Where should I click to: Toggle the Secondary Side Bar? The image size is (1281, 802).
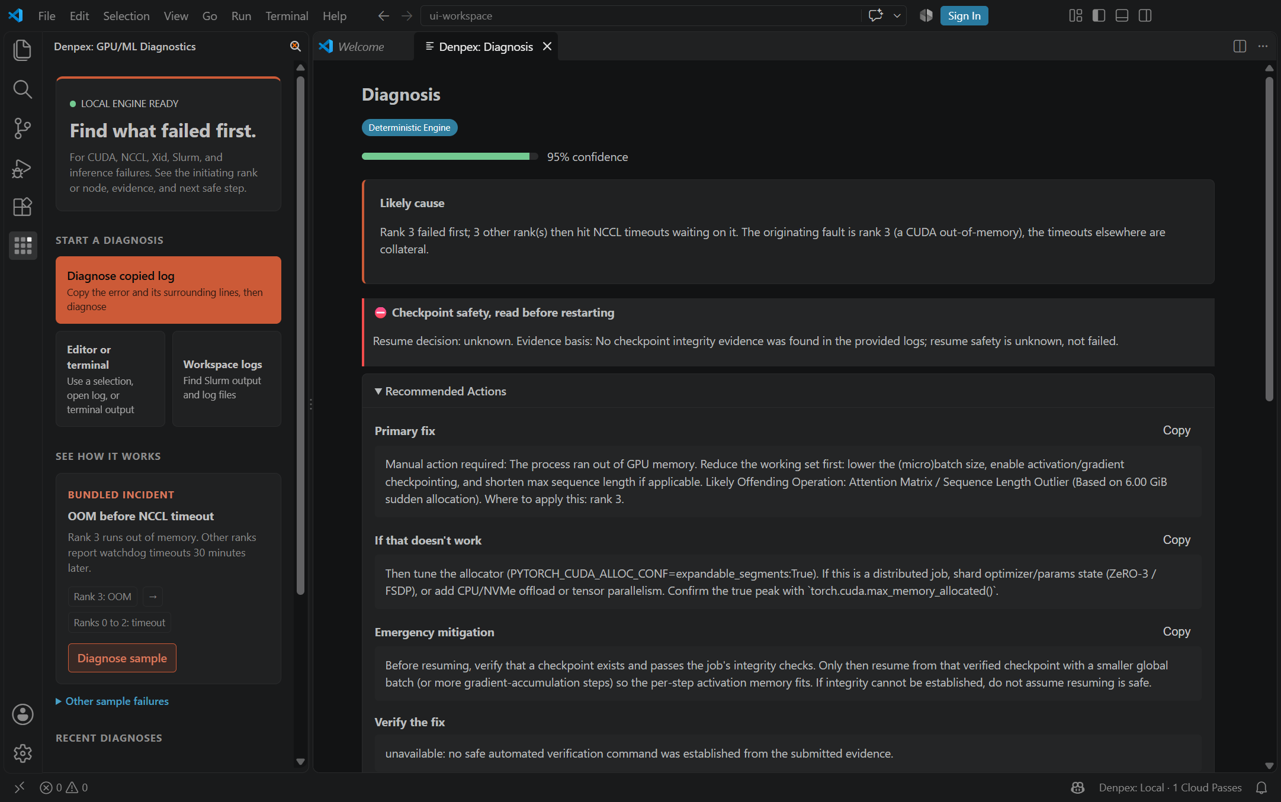coord(1145,16)
